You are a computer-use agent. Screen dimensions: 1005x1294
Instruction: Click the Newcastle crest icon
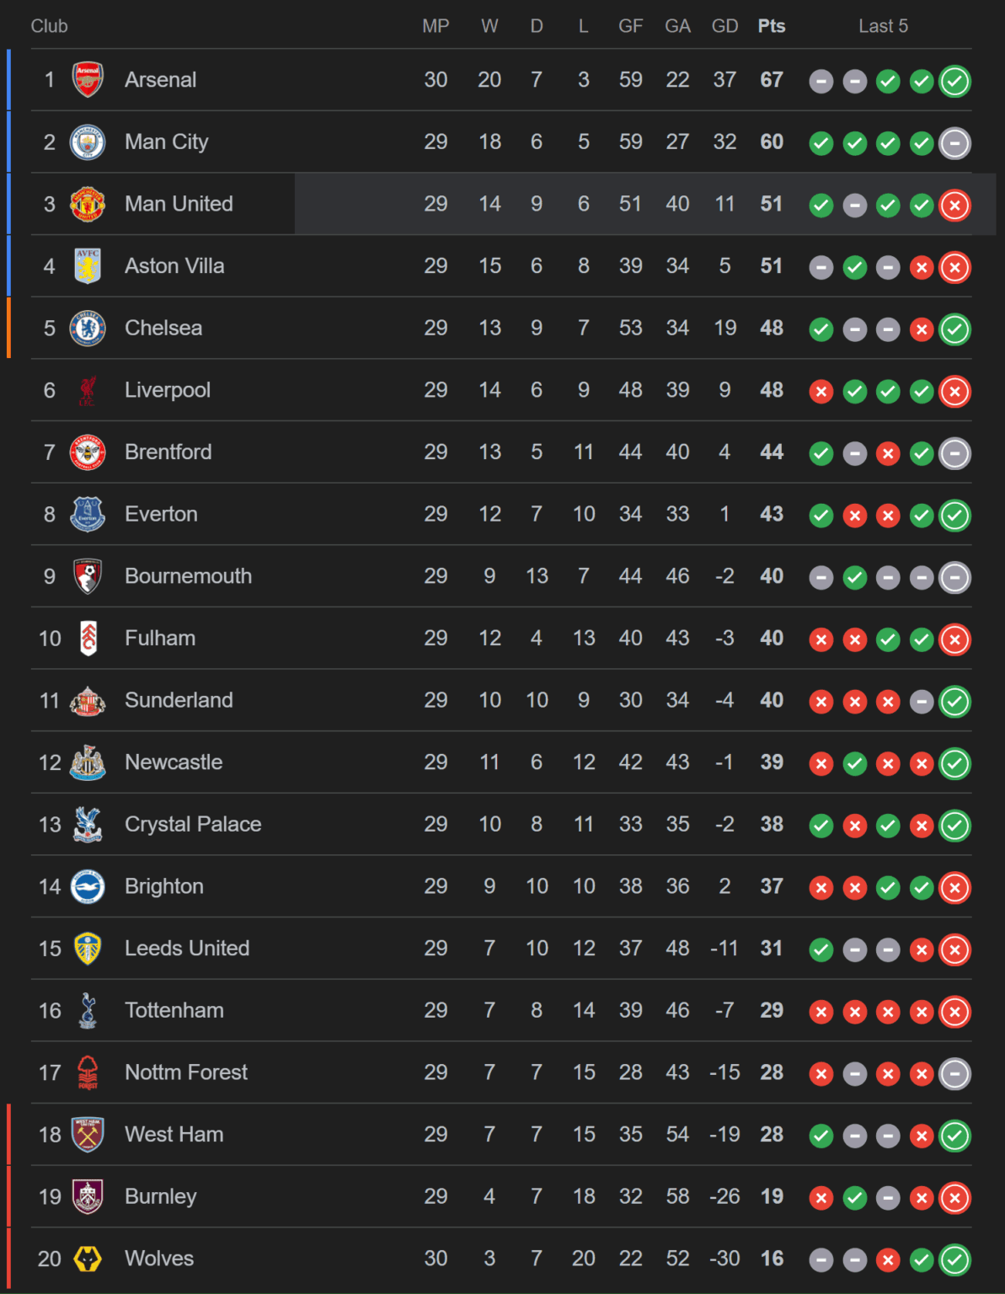(x=88, y=762)
